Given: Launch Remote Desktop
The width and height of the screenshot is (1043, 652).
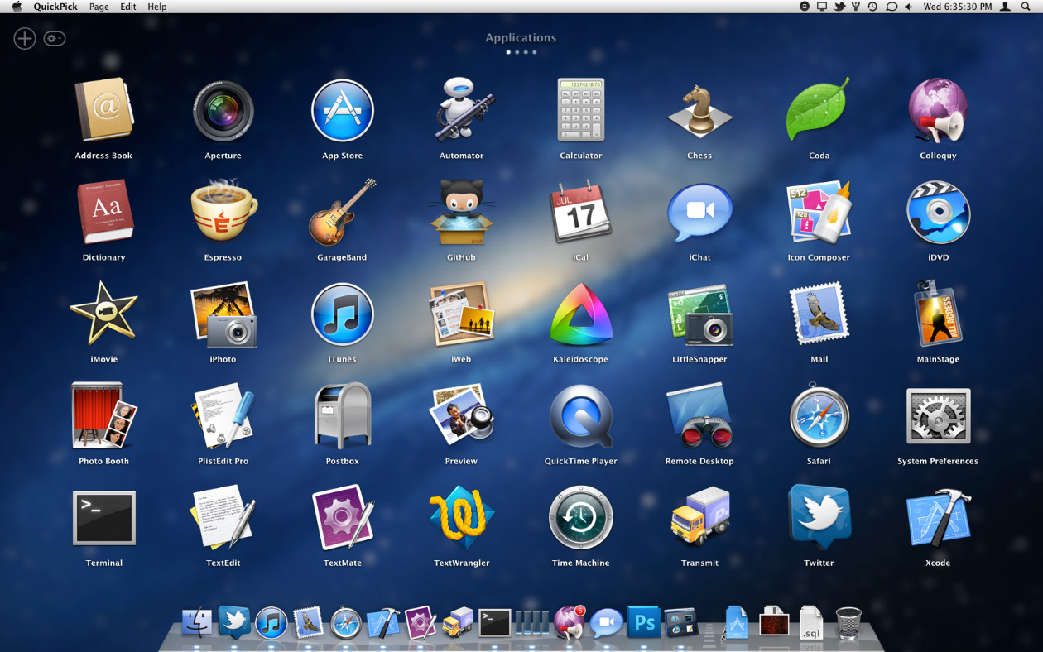Looking at the screenshot, I should pos(699,416).
